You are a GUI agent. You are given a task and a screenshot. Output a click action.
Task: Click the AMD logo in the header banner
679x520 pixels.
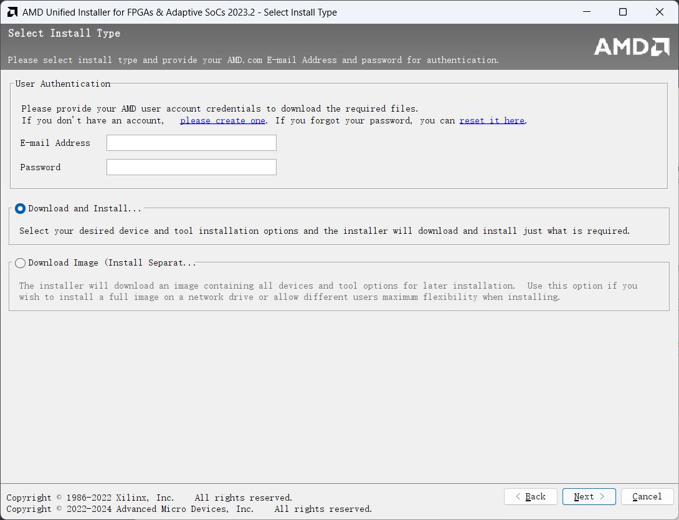pyautogui.click(x=631, y=47)
